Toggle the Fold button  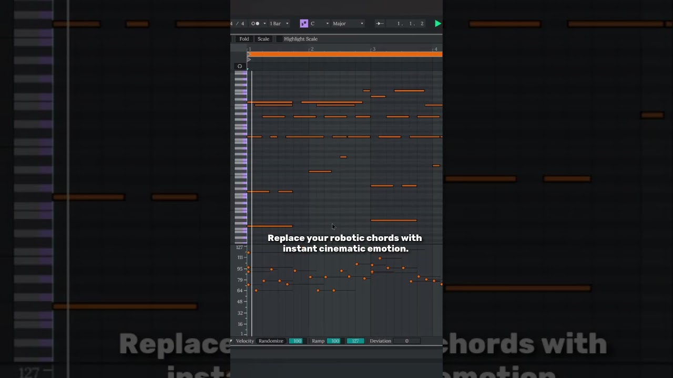point(244,39)
